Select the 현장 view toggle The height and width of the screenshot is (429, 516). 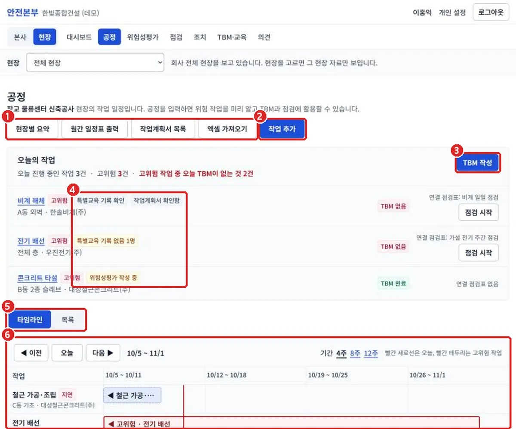point(44,37)
